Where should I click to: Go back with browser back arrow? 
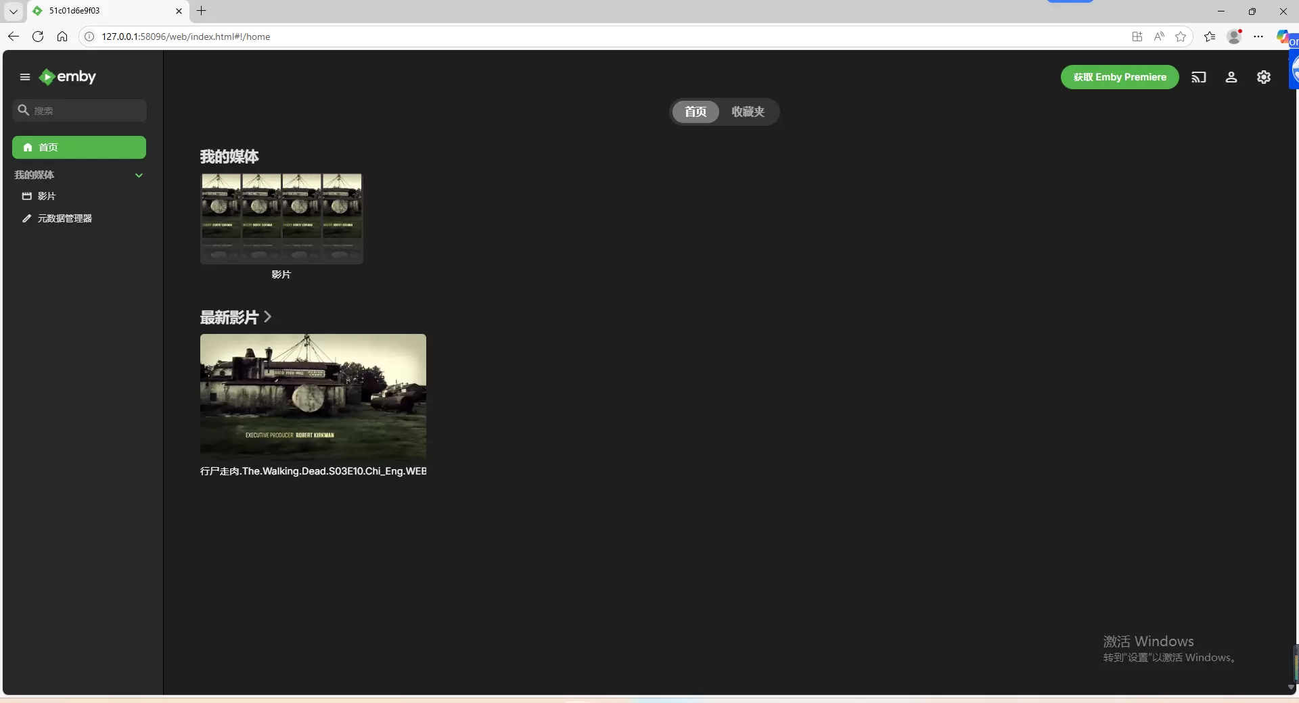pyautogui.click(x=14, y=37)
